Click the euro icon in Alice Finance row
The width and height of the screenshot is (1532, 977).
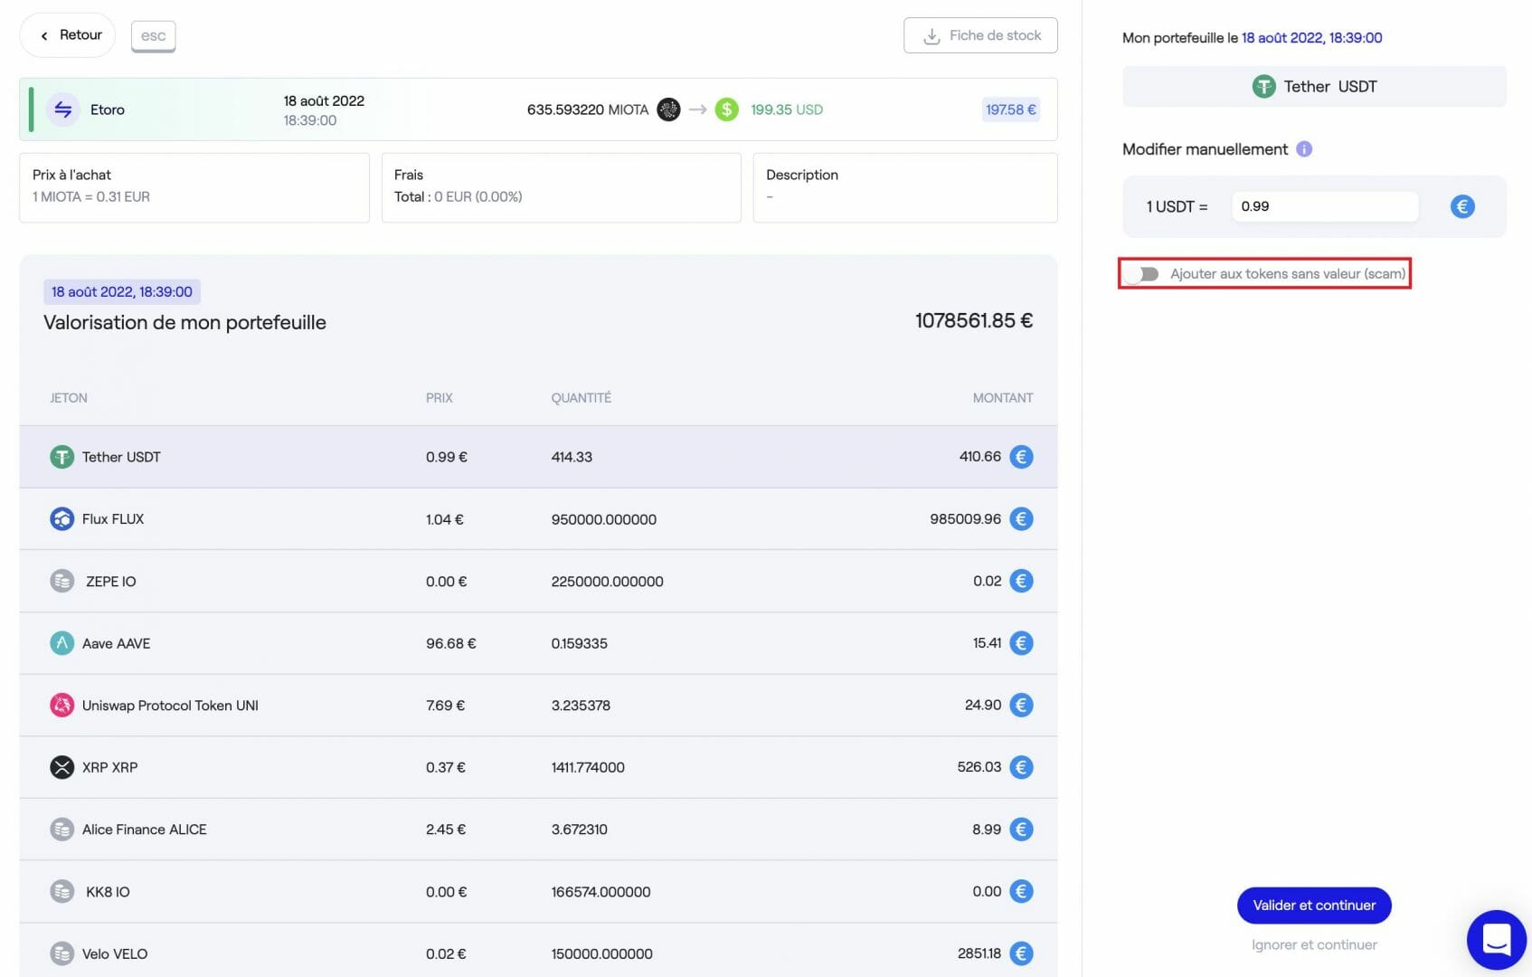[x=1021, y=830]
